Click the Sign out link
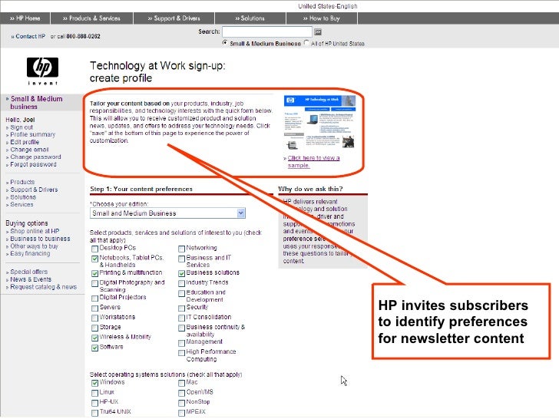This screenshot has width=559, height=419. 21,127
